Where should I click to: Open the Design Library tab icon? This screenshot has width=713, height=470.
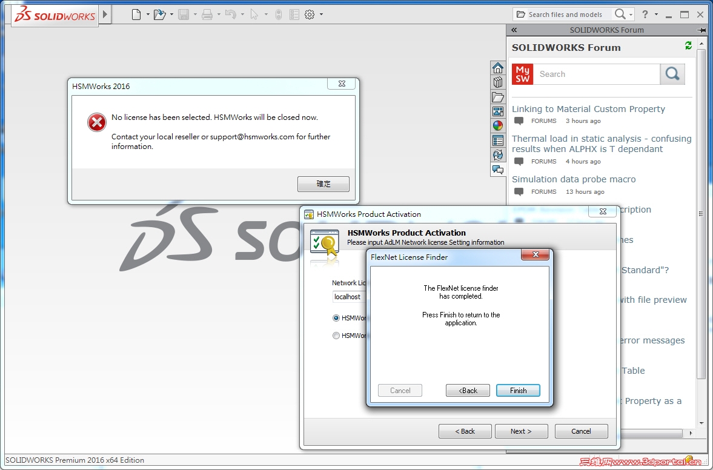pyautogui.click(x=498, y=82)
